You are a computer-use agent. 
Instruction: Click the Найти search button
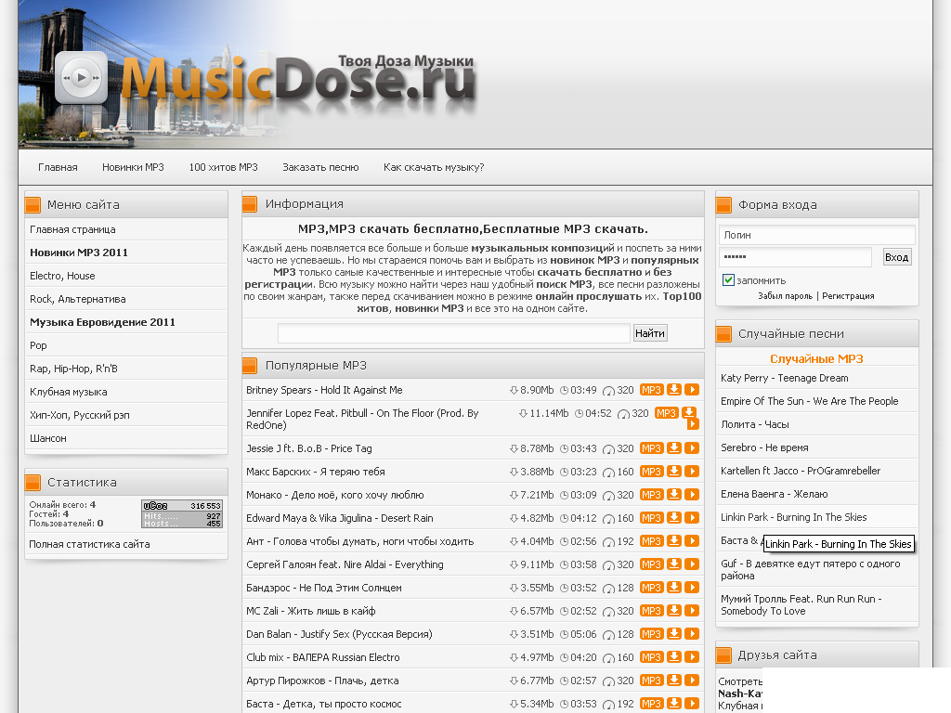[x=650, y=333]
